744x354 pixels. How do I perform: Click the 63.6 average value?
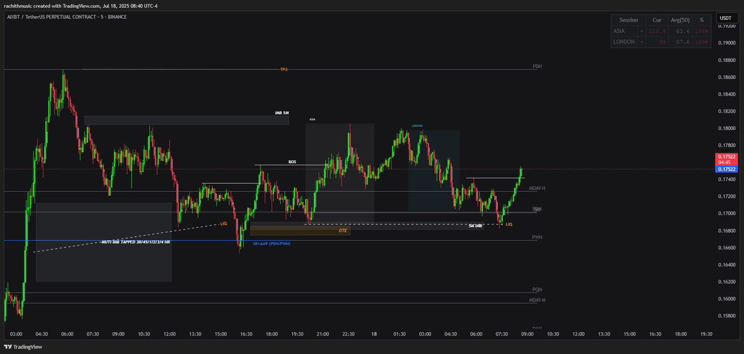(x=684, y=31)
